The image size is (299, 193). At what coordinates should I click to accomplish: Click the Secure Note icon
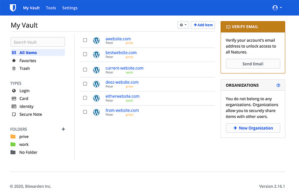pos(14,114)
